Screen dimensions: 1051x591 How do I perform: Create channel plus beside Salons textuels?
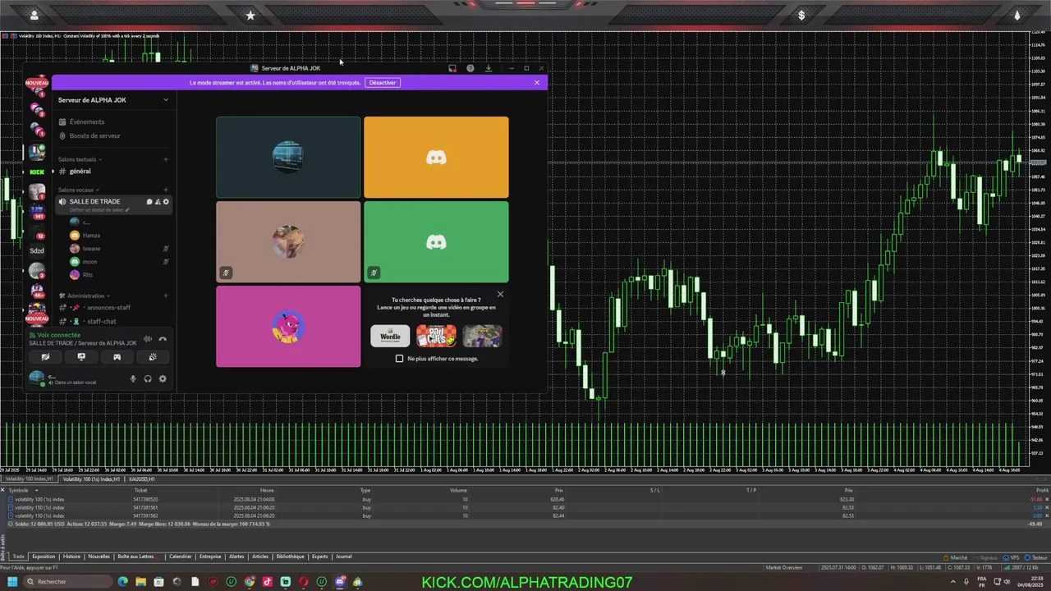166,159
